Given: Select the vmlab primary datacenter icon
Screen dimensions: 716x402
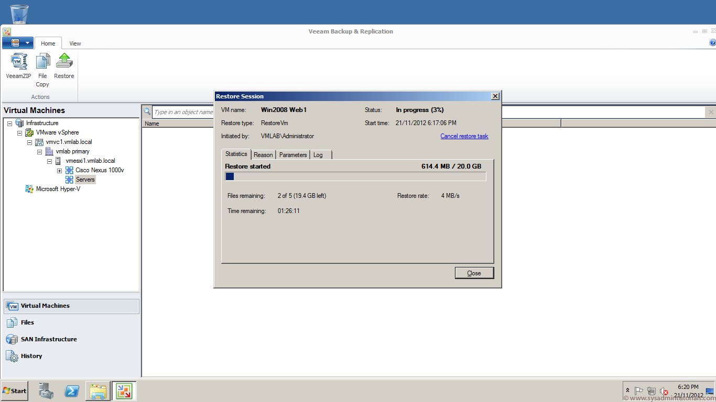Looking at the screenshot, I should [49, 151].
